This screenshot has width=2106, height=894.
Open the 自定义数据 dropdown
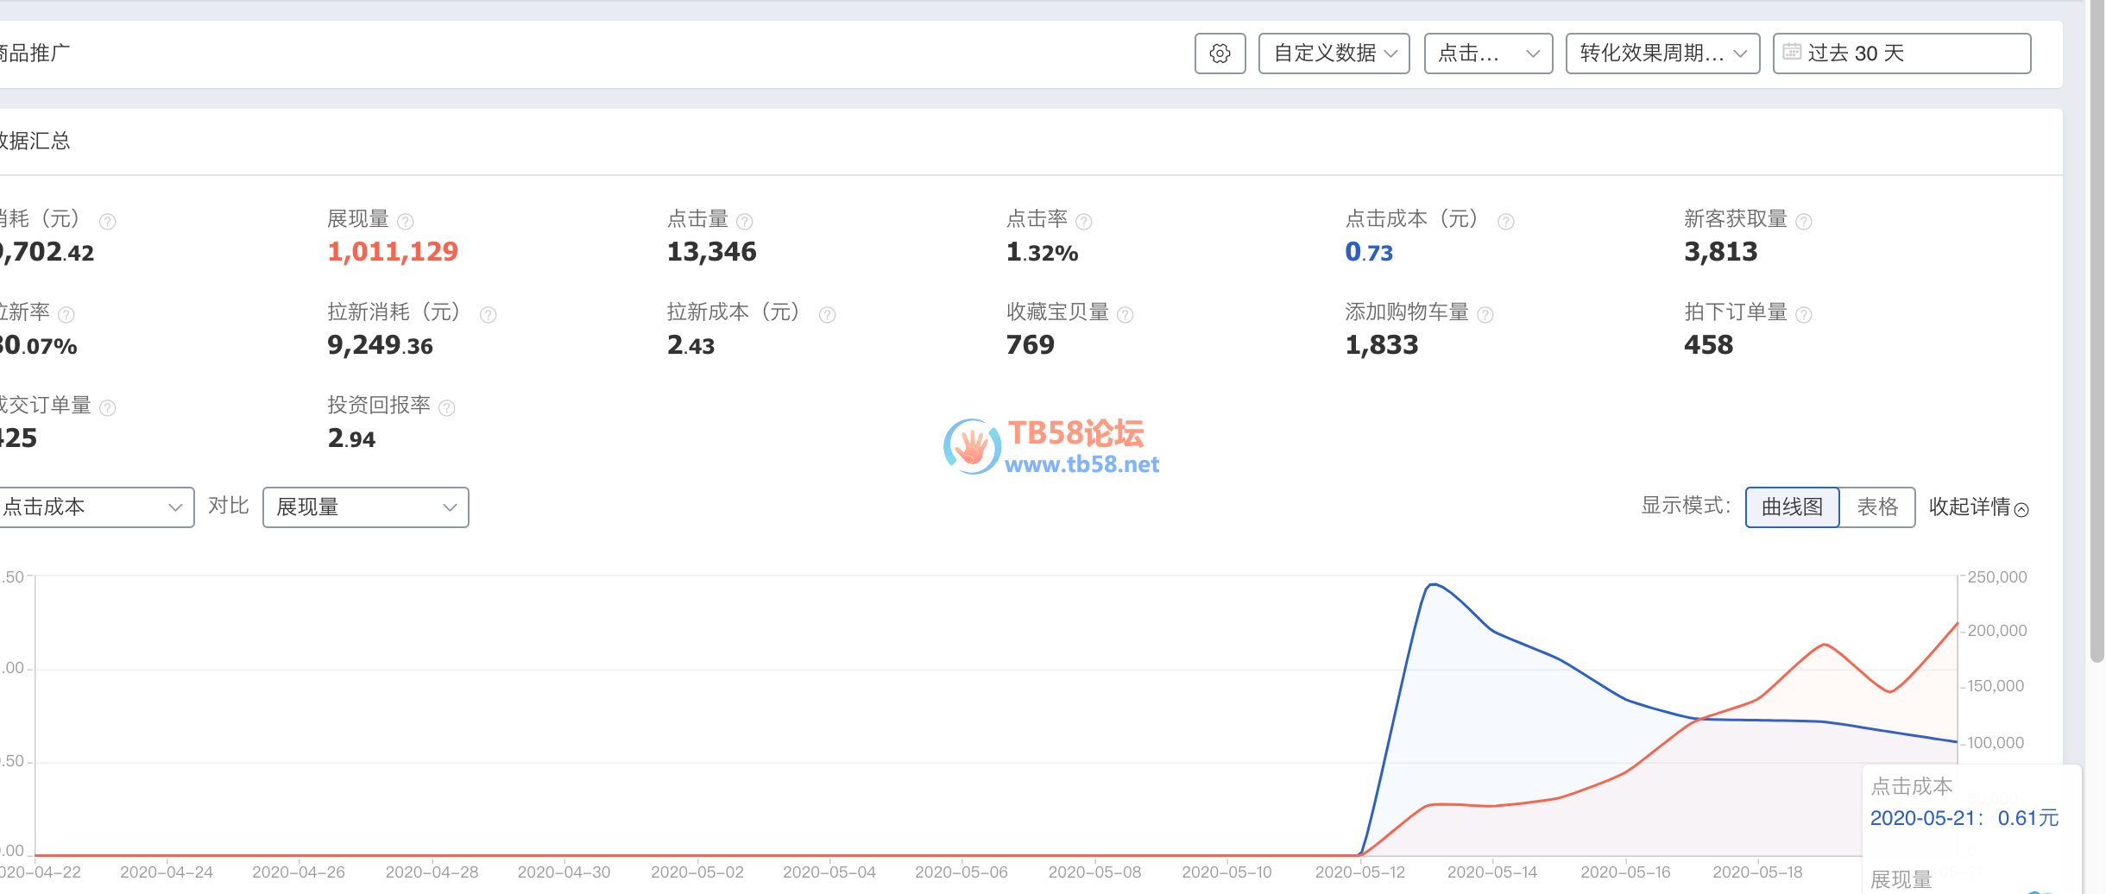tap(1334, 54)
